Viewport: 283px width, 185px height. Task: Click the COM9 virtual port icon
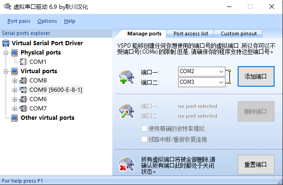point(23,90)
